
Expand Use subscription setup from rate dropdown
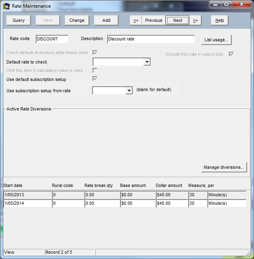click(x=129, y=91)
